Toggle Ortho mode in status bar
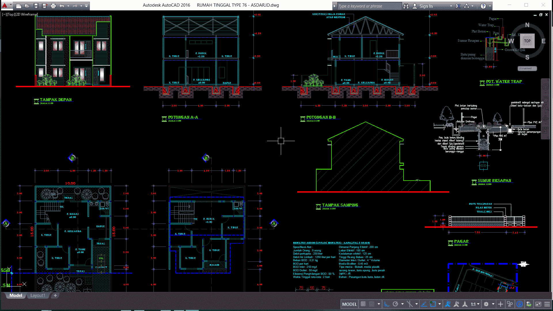This screenshot has height=311, width=553. 387,304
